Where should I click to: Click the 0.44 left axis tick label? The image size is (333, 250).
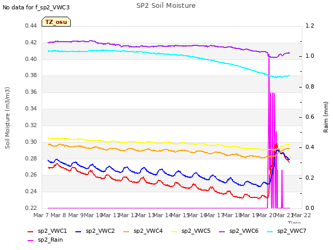coord(31,26)
